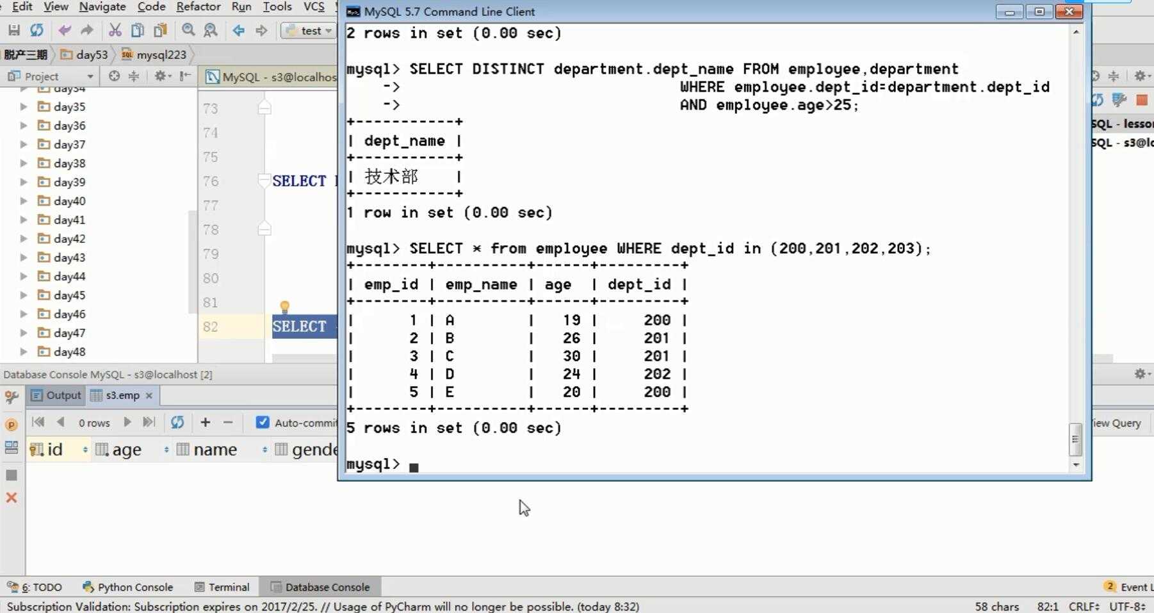1154x613 pixels.
Task: Open the test run configuration dropdown
Action: click(x=309, y=31)
